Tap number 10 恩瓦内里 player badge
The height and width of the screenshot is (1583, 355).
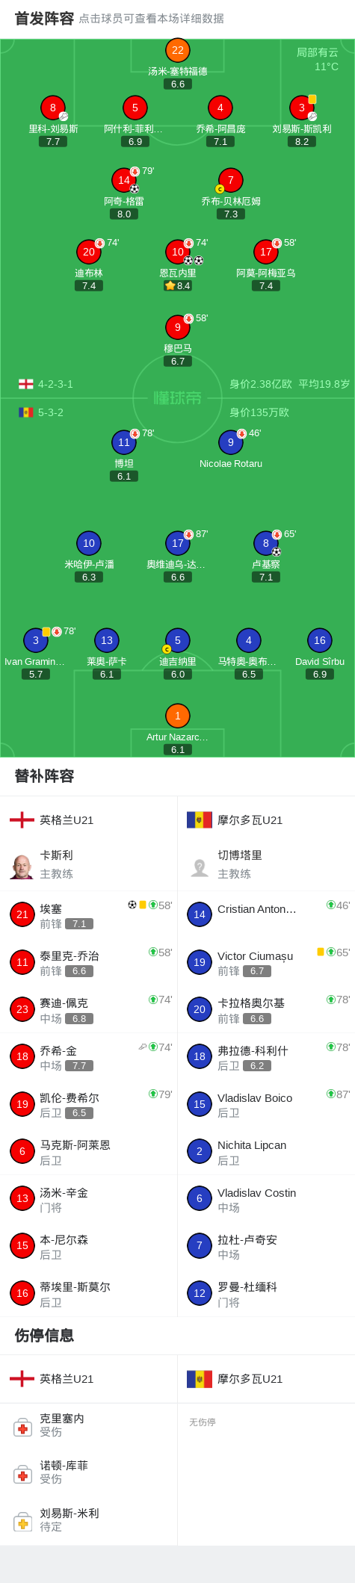click(177, 252)
